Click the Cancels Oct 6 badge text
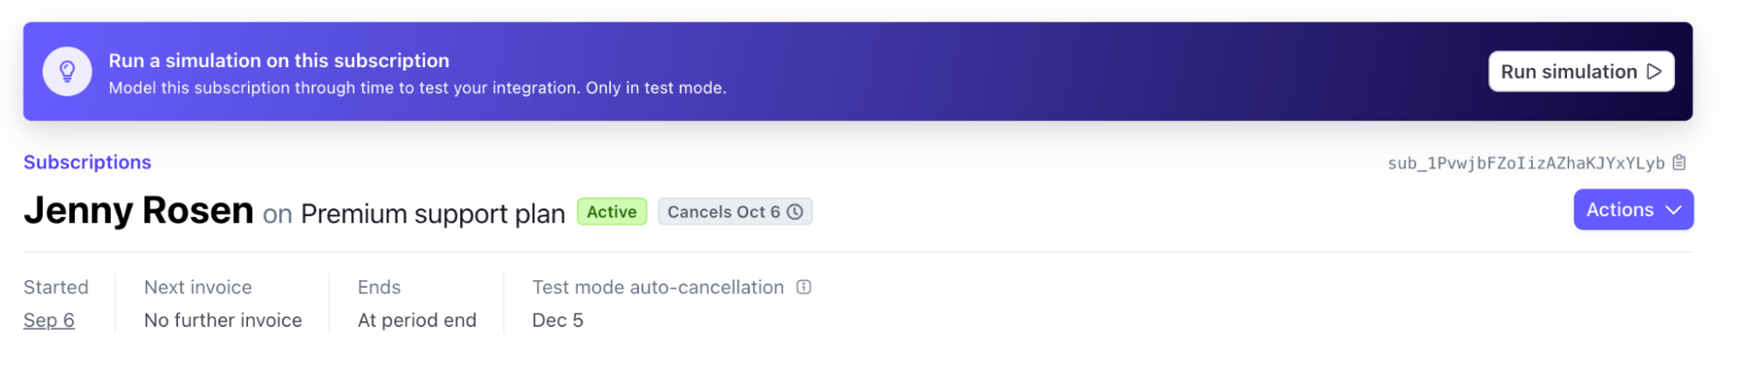 click(x=724, y=212)
